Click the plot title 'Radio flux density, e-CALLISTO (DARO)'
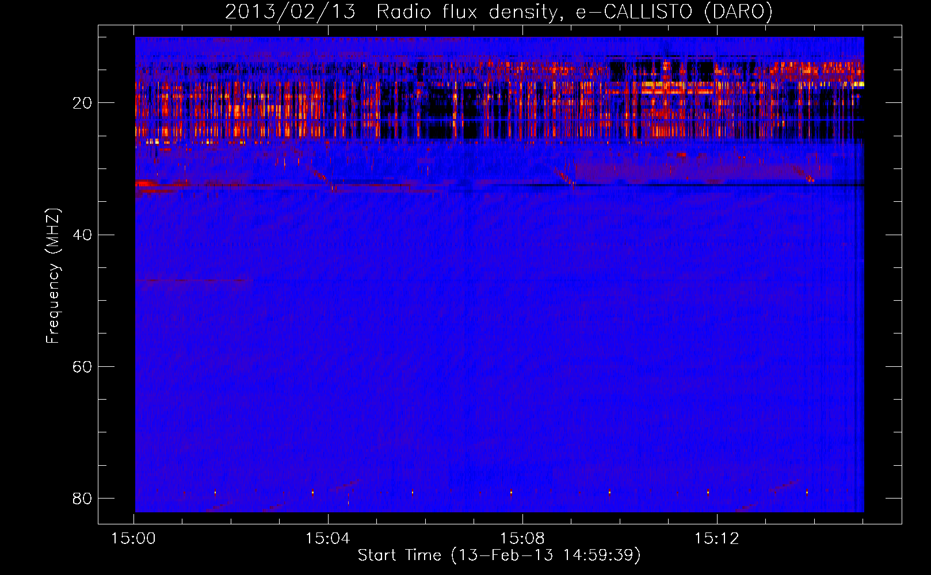 pos(574,12)
